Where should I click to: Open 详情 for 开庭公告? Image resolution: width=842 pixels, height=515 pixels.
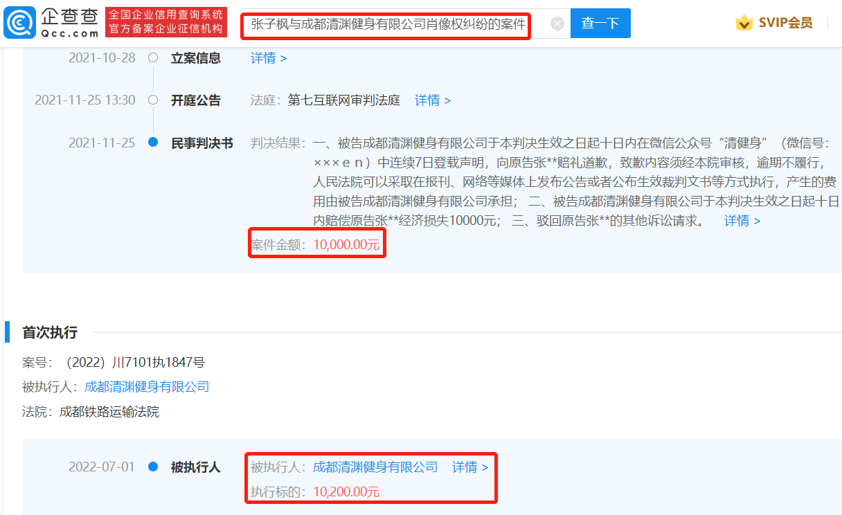coord(433,100)
